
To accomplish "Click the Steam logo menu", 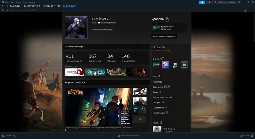I will coord(6,2).
